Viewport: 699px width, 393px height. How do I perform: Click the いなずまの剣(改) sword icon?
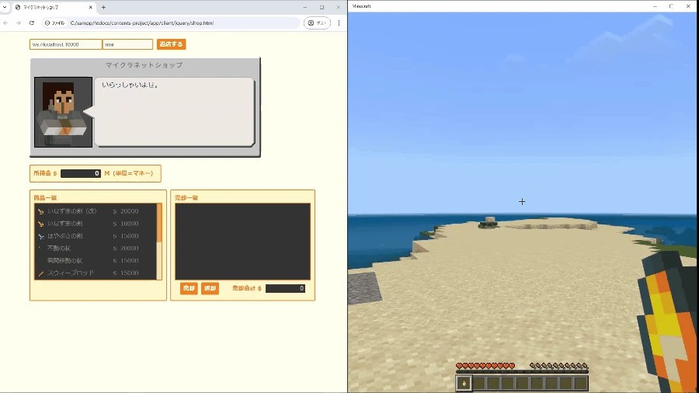pyautogui.click(x=40, y=211)
